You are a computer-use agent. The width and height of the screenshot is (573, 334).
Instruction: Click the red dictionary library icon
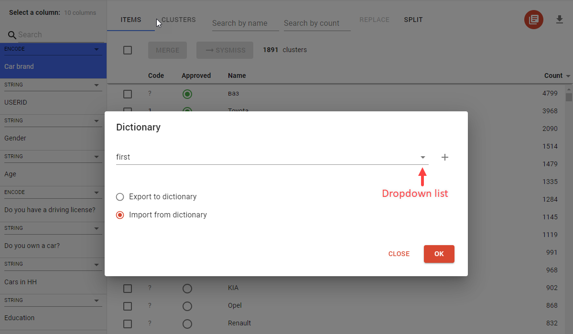pos(533,20)
